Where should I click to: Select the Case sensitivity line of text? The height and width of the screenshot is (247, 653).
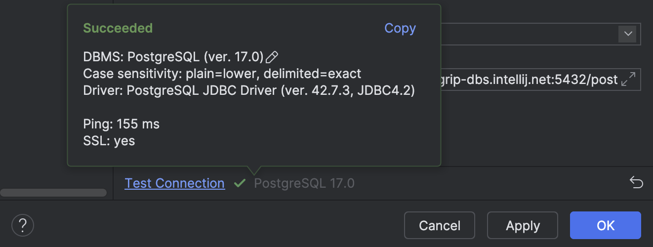(x=222, y=74)
